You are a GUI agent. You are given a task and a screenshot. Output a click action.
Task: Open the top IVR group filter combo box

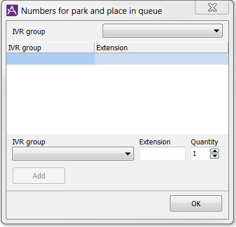[x=162, y=31]
